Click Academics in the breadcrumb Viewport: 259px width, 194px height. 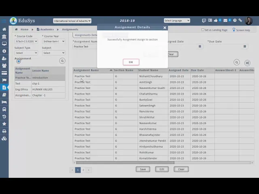click(x=47, y=30)
